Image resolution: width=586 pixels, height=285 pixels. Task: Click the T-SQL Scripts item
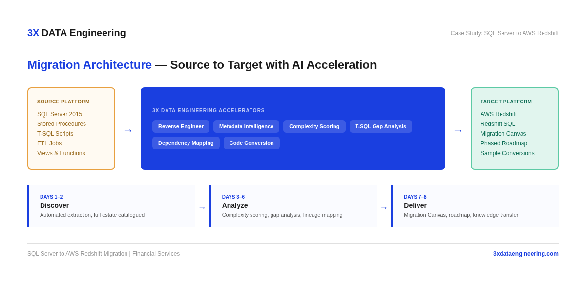click(x=55, y=134)
